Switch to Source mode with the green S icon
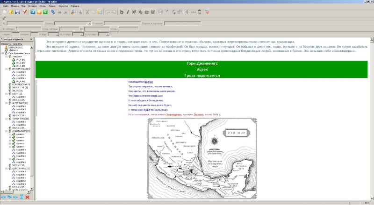The width and height of the screenshot is (374, 205). 45,12
